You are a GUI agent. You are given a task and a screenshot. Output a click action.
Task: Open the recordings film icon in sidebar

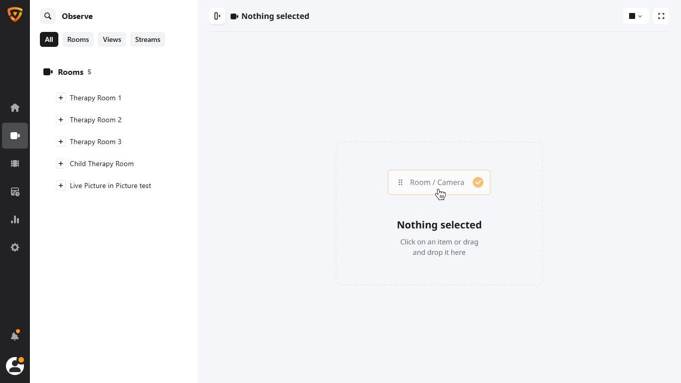15,164
